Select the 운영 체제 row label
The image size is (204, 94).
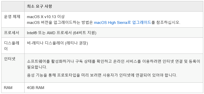(x=12, y=17)
